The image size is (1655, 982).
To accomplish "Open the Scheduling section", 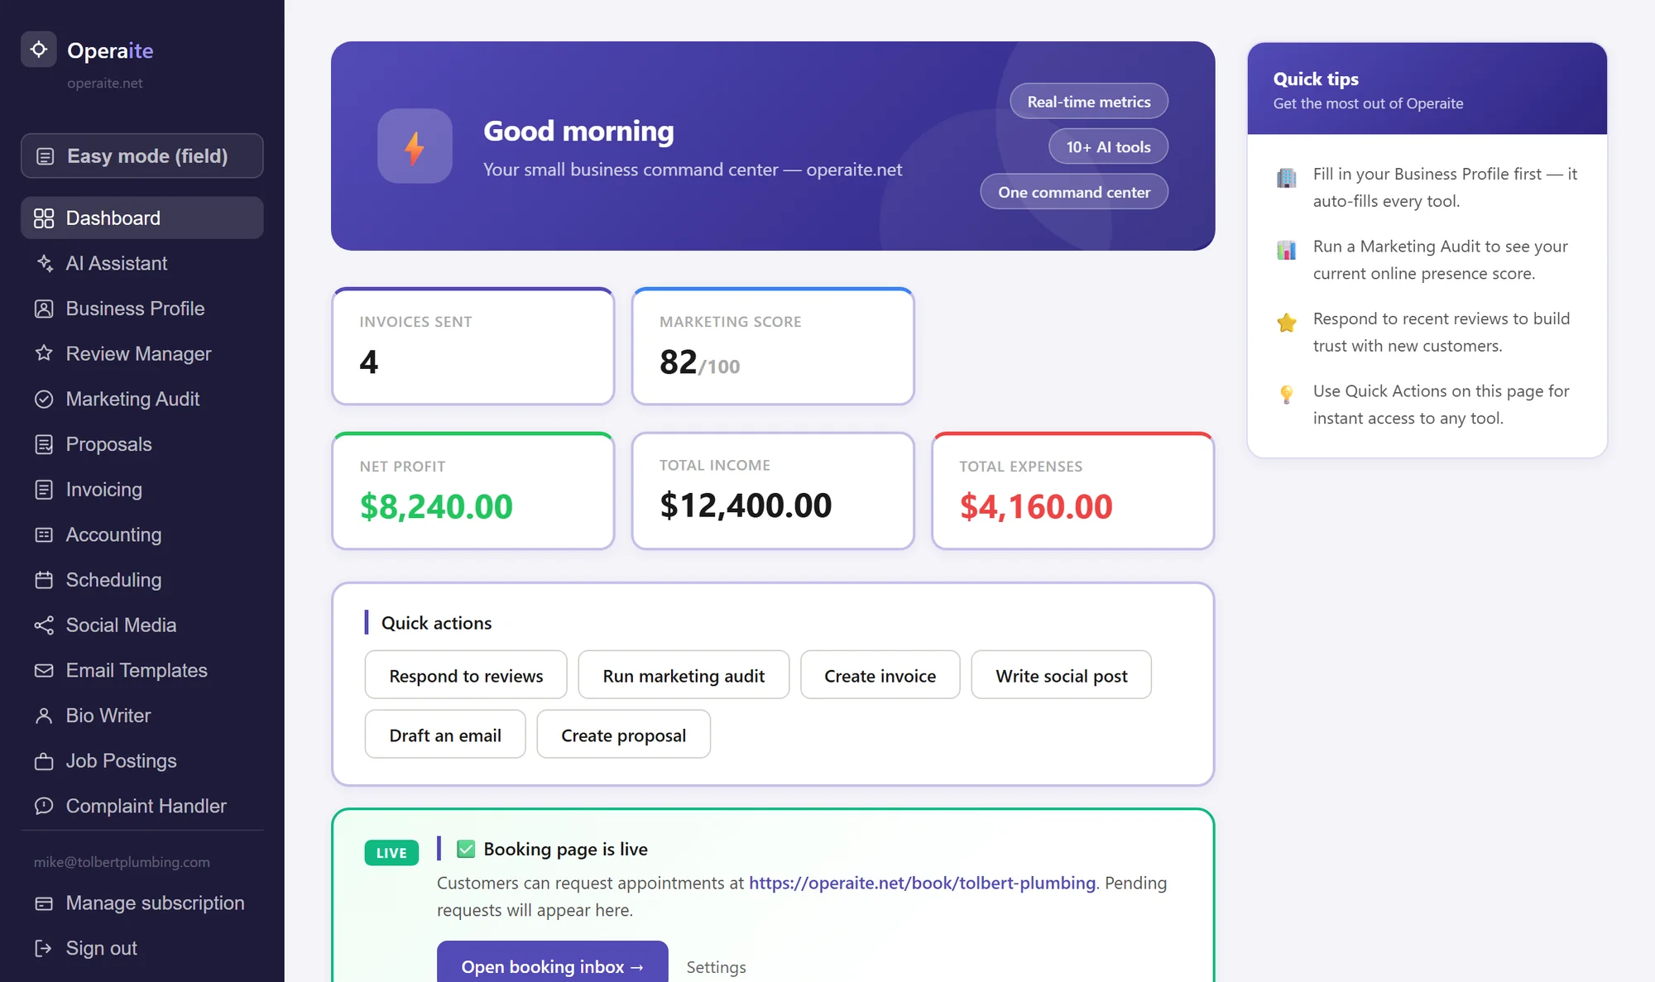I will [142, 580].
